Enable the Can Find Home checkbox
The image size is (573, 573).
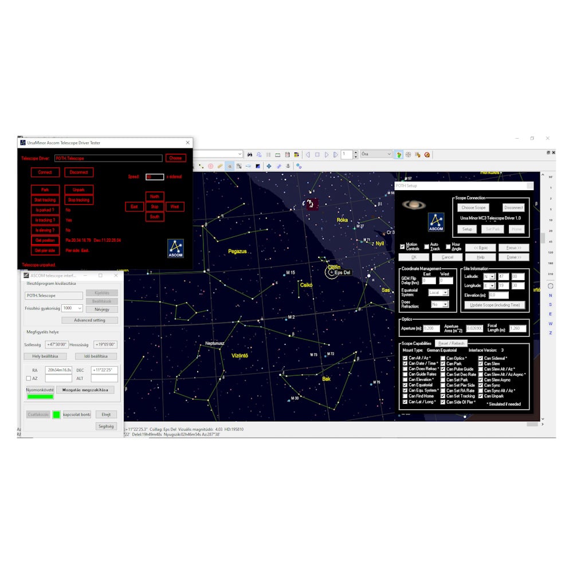click(405, 396)
